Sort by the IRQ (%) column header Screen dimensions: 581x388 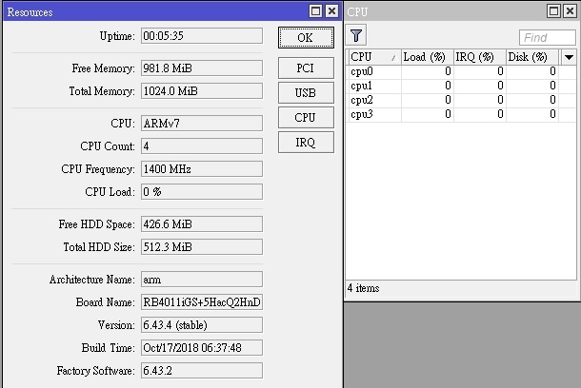pos(480,57)
